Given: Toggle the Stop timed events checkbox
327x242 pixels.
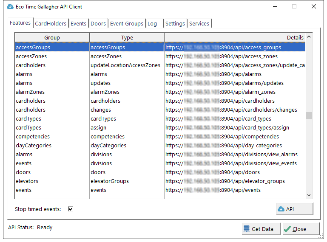Looking at the screenshot, I should (71, 209).
